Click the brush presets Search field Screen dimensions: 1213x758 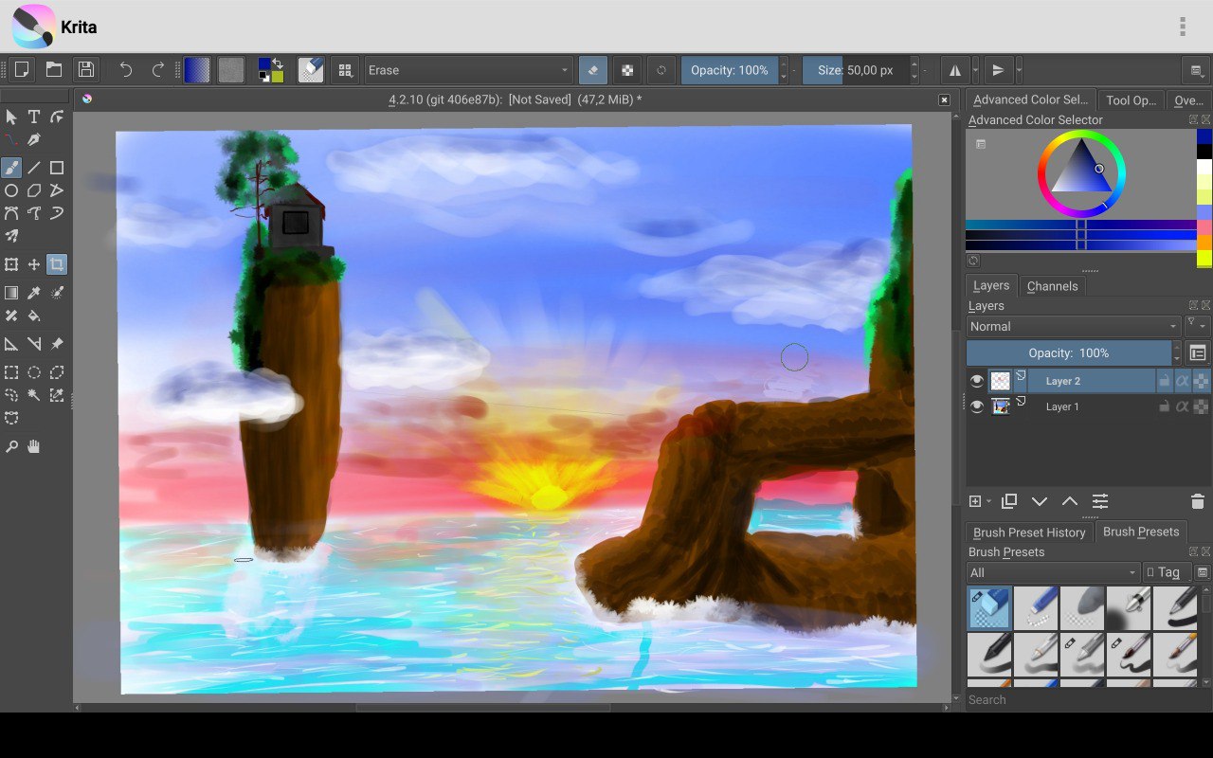pos(1080,699)
